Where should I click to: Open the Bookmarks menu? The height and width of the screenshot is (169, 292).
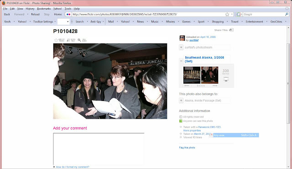[x=44, y=9]
